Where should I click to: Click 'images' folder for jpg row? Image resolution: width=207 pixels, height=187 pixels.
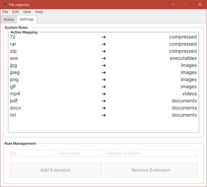click(189, 65)
